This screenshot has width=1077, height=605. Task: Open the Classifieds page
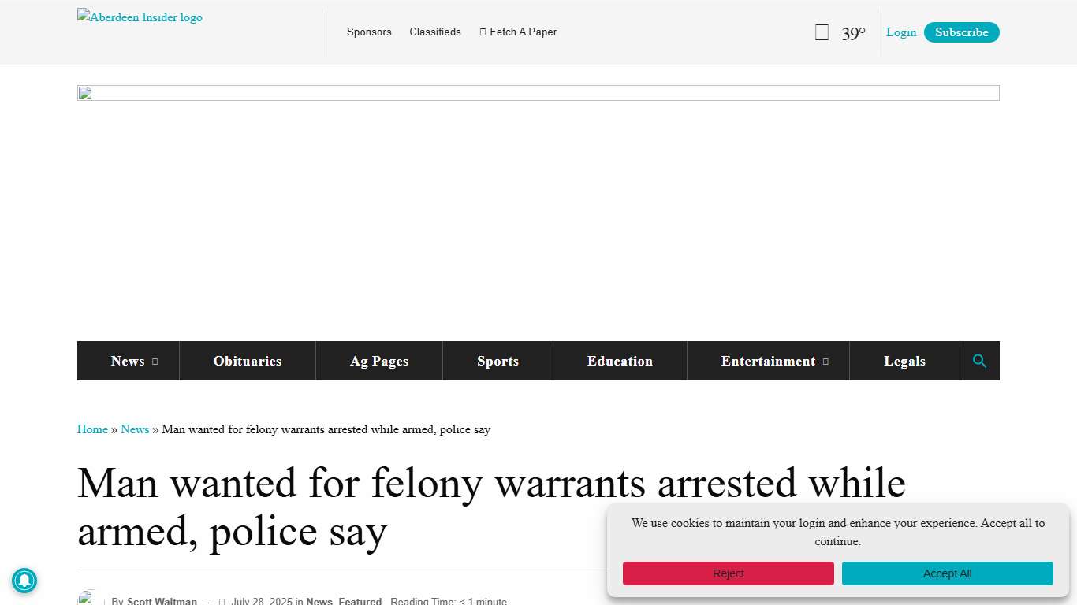pos(434,32)
